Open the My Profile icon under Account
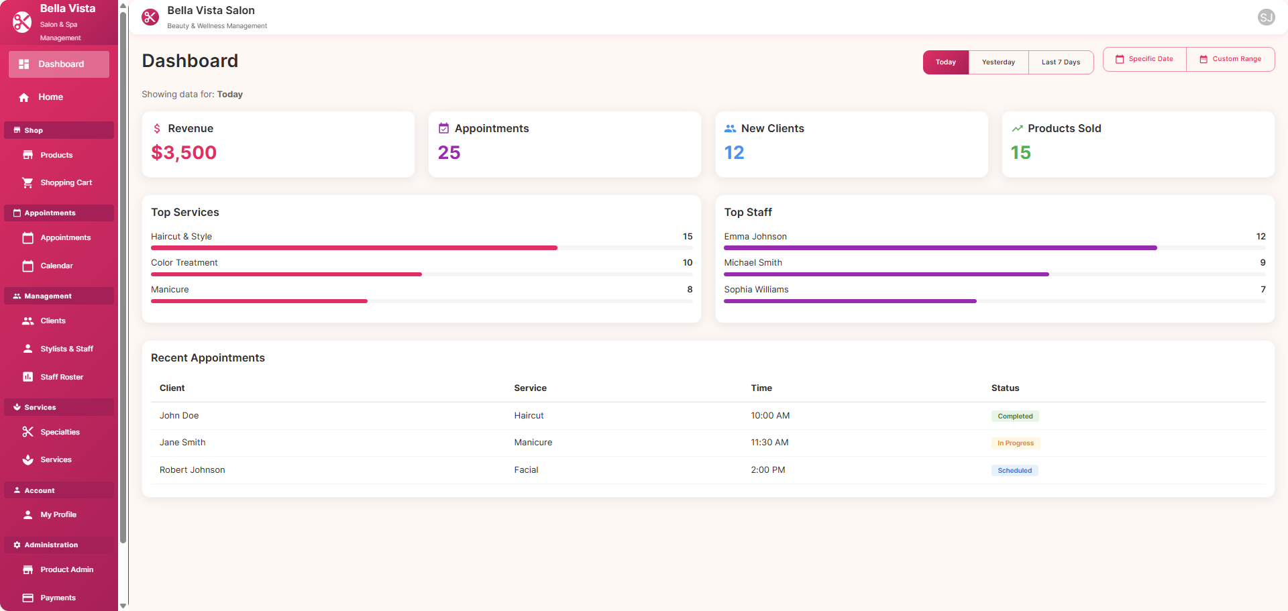The image size is (1288, 611). coord(28,514)
